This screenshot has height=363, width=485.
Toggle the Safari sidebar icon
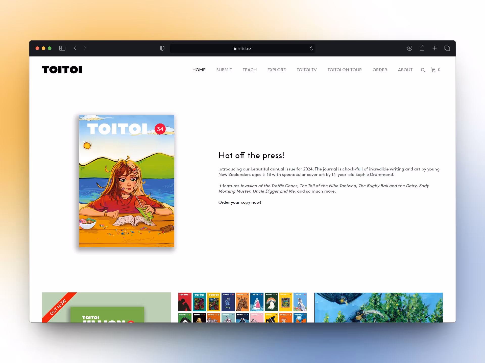pos(62,48)
